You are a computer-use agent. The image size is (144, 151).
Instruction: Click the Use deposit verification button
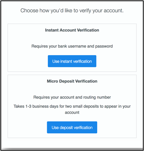click(x=72, y=127)
